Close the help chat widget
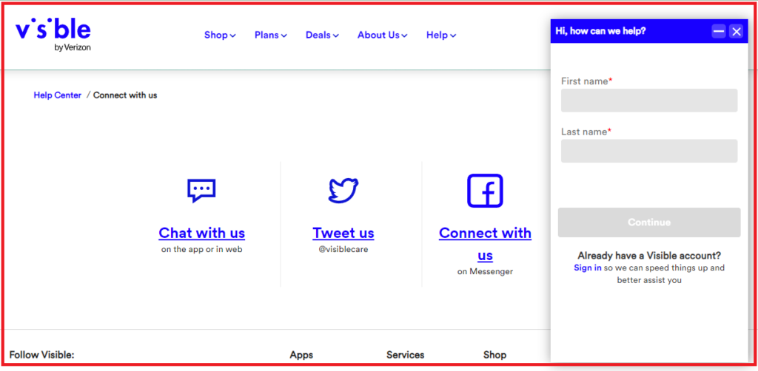The image size is (758, 371). (x=737, y=32)
